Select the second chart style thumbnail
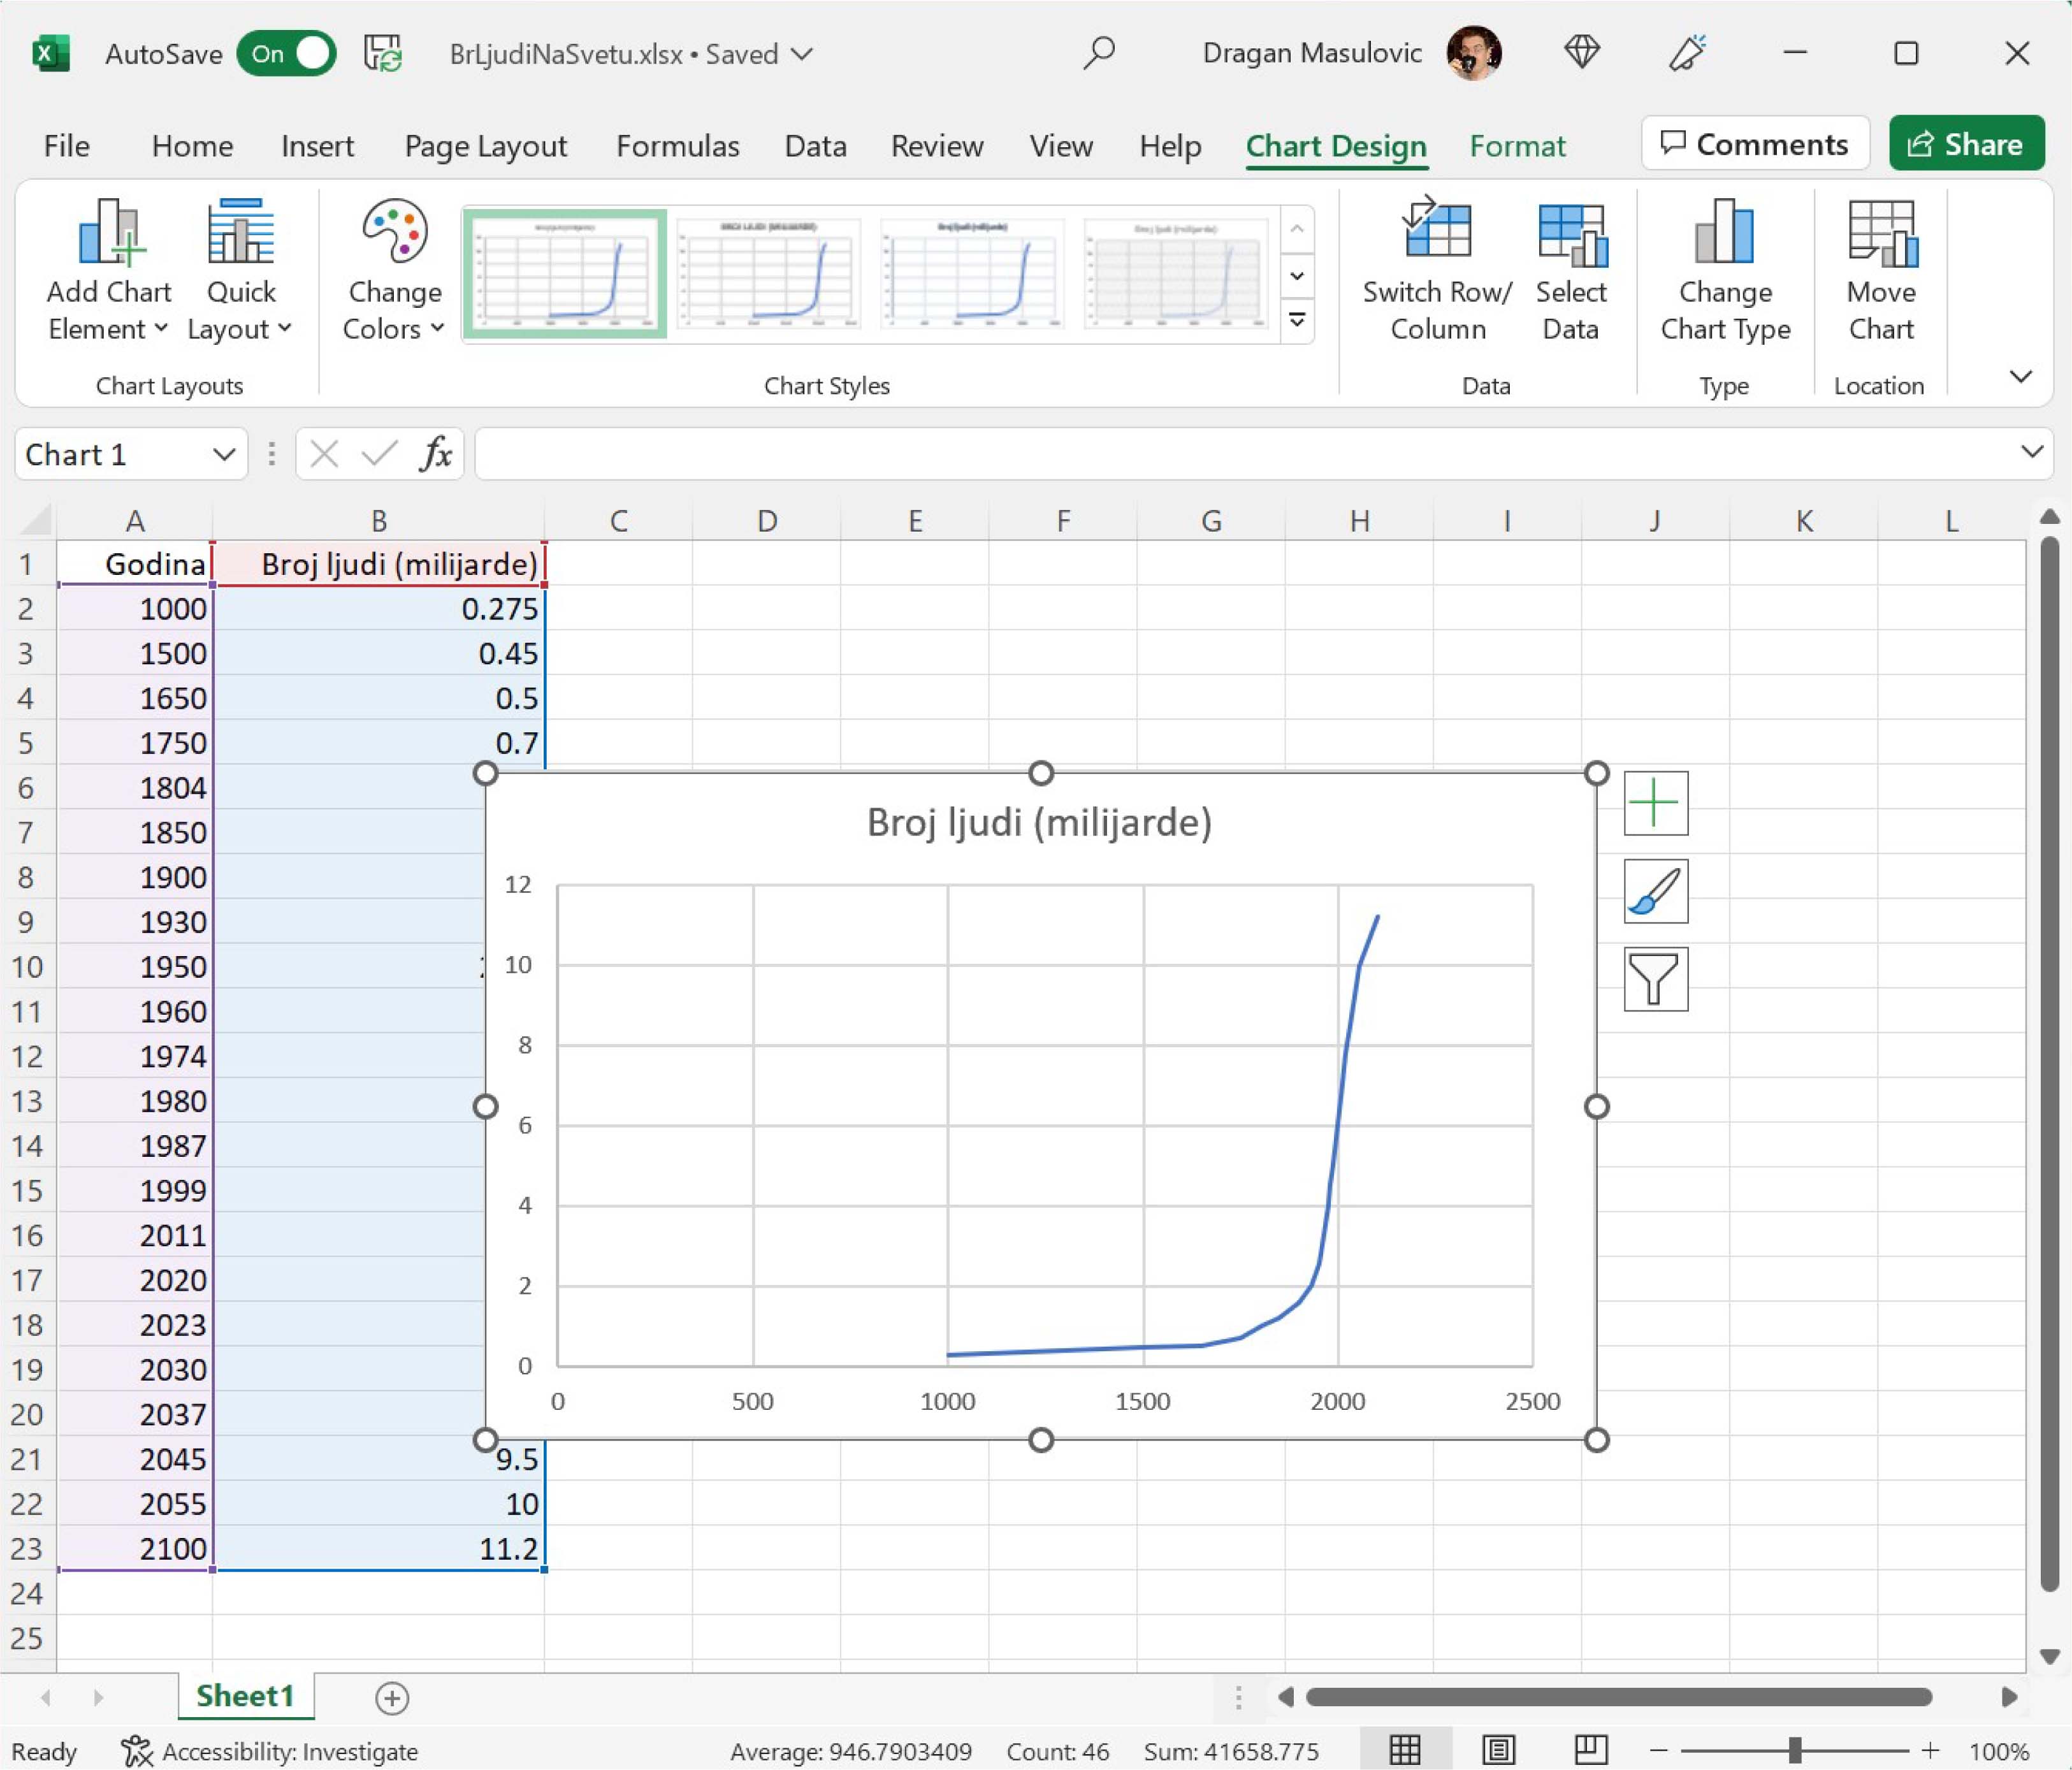This screenshot has height=1770, width=2072. tap(768, 273)
